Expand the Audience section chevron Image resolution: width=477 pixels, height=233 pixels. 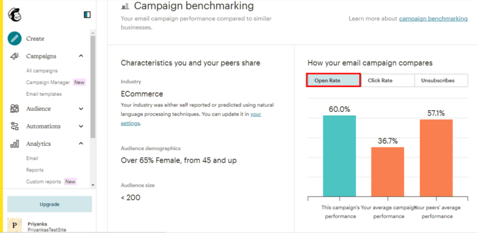tap(81, 109)
